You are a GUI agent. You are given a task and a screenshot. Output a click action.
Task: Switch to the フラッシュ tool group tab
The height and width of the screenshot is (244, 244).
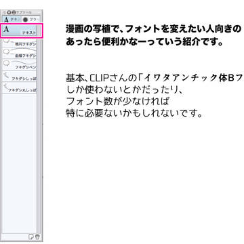point(30,20)
